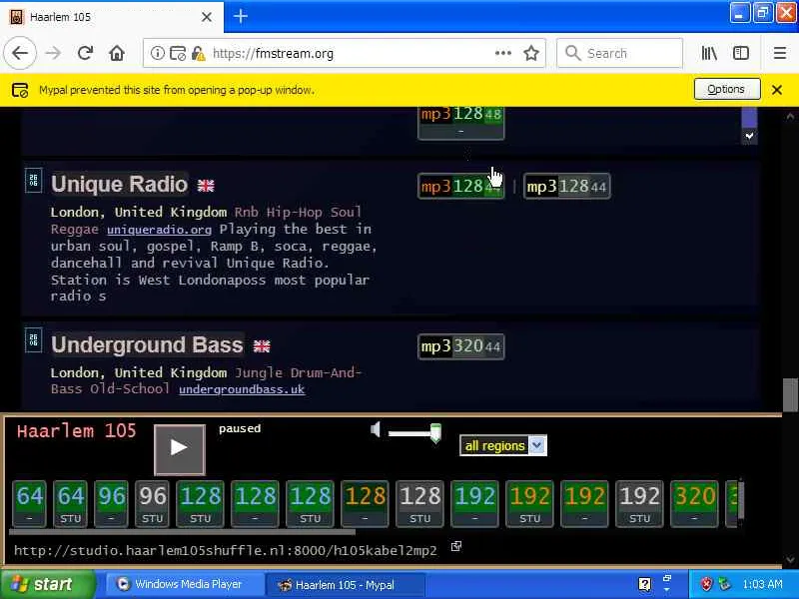Open a new browser tab
The image size is (799, 599).
(x=241, y=16)
